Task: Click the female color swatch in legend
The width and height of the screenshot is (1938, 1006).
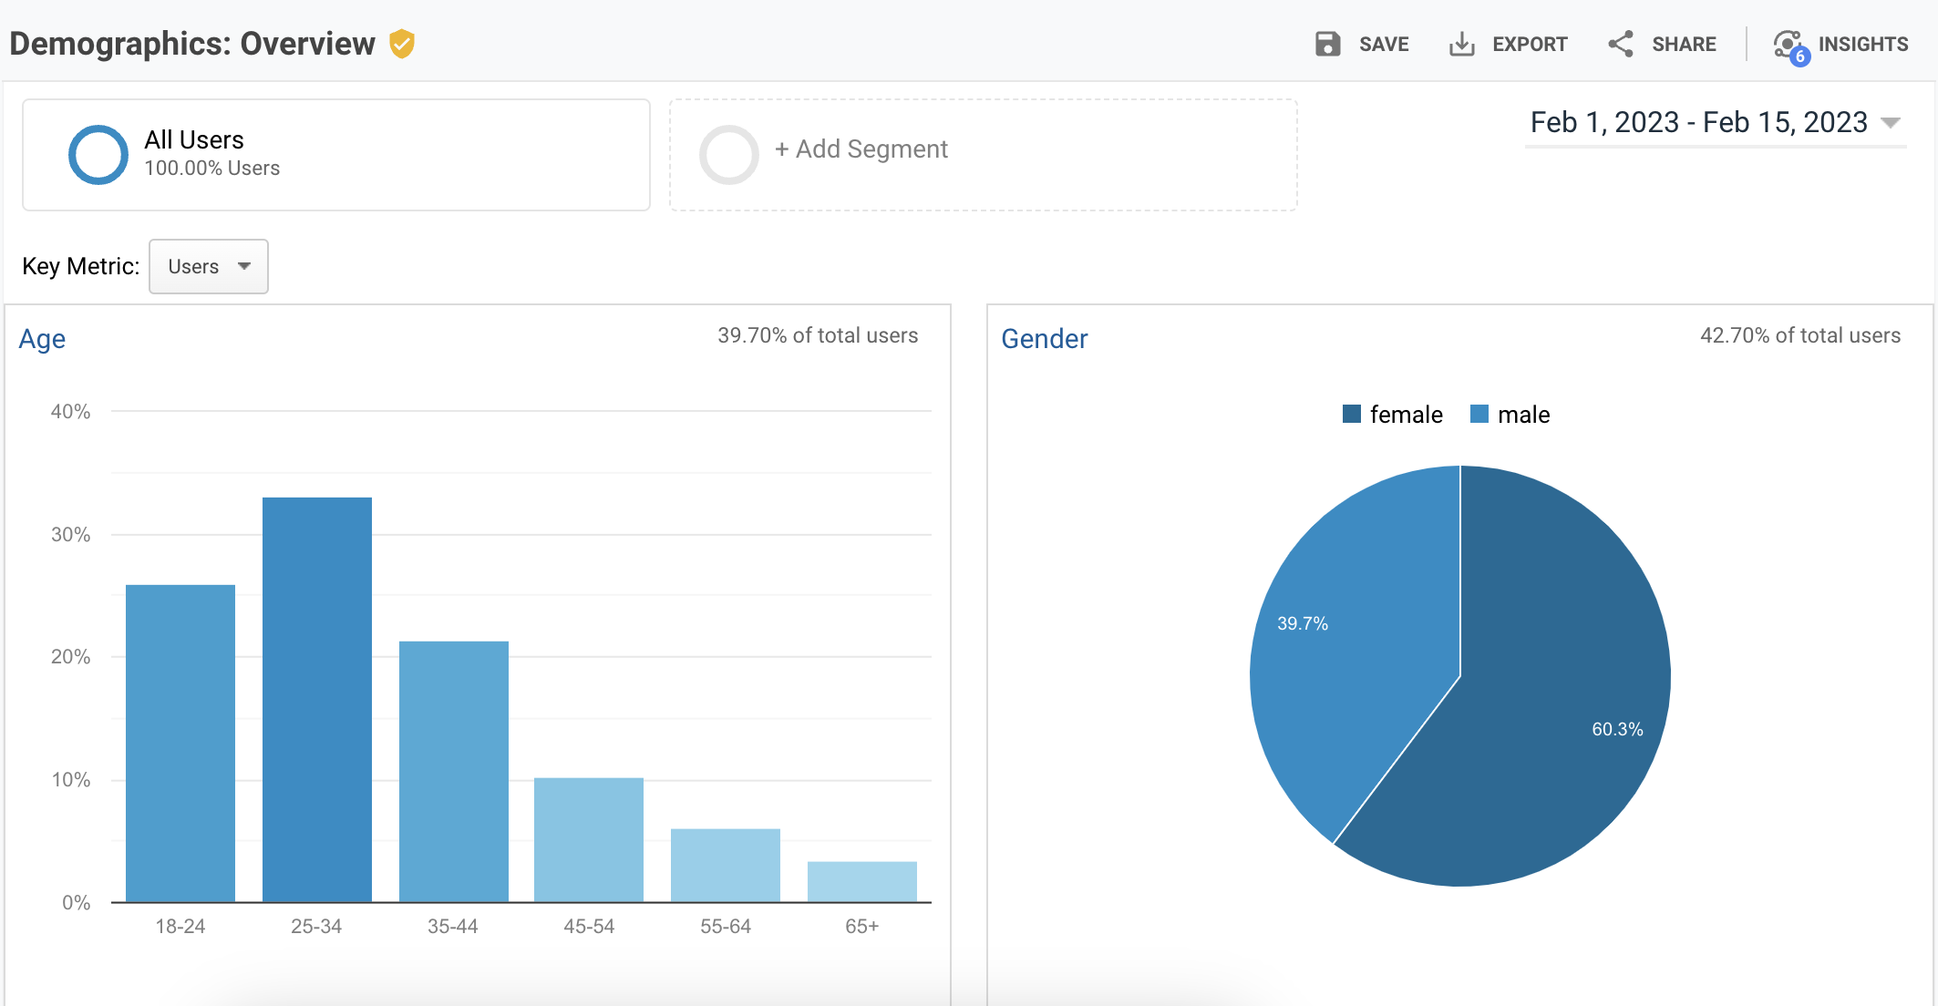Action: (x=1352, y=415)
